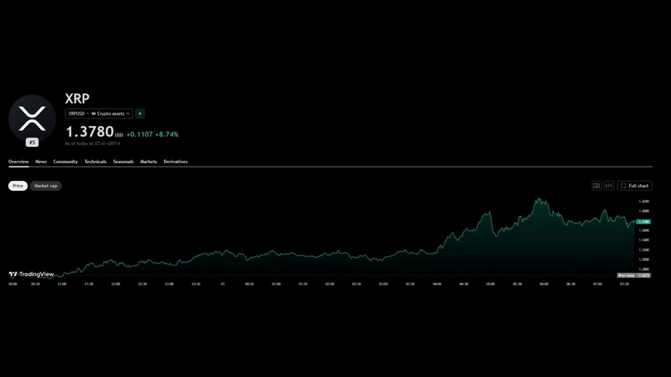The height and width of the screenshot is (377, 671).
Task: Click the 21:30 time axis label
Action: (x=88, y=284)
